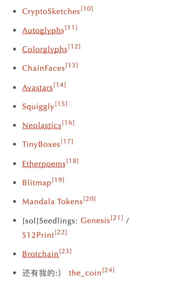This screenshot has width=179, height=284.
Task: Open the Autoglyphs link
Action: coord(43,30)
